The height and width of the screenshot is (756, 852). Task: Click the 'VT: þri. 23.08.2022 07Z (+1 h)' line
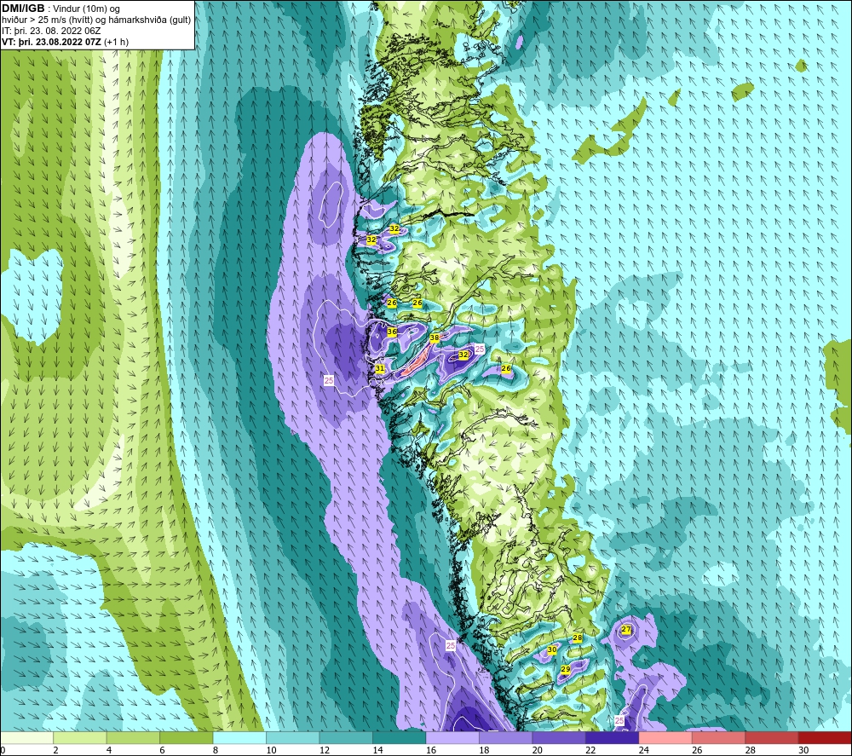66,41
